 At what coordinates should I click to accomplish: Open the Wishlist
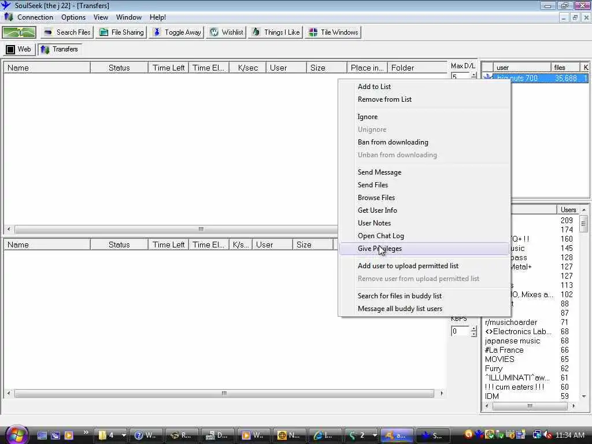click(x=226, y=32)
